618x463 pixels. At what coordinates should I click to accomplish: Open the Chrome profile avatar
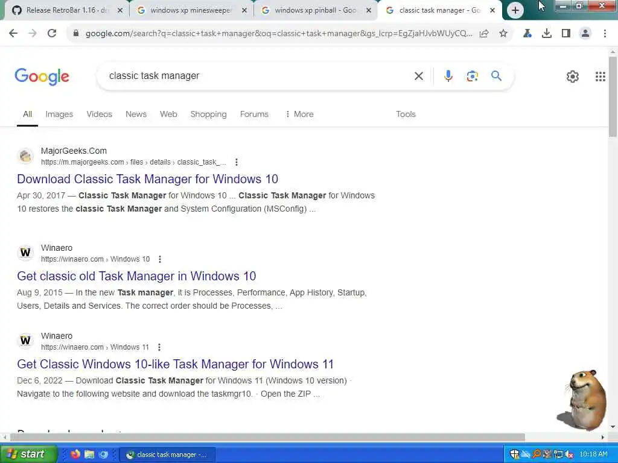[x=585, y=34]
